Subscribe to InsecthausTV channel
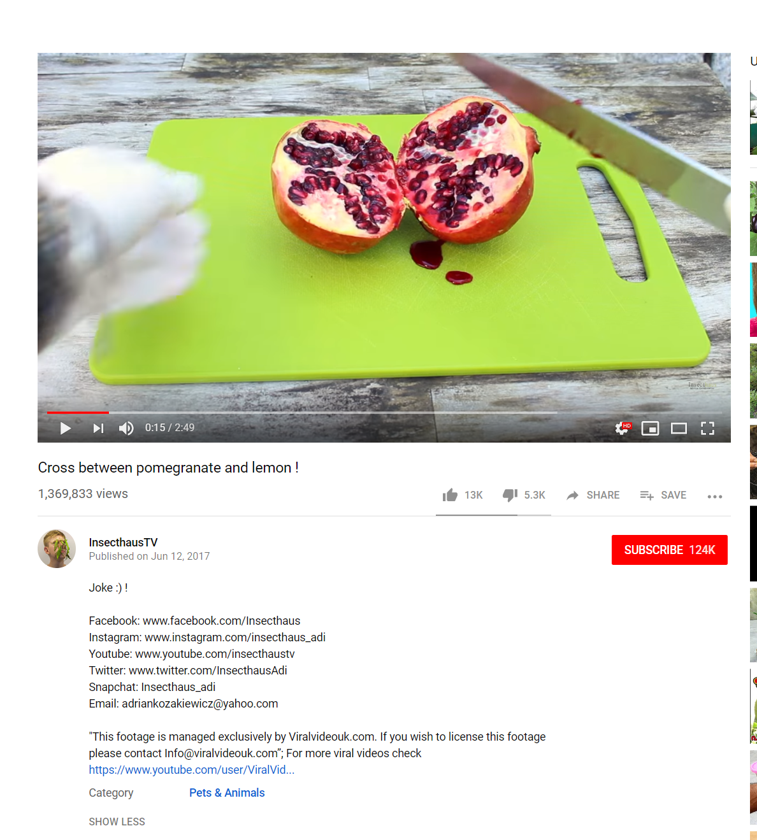 pyautogui.click(x=670, y=550)
